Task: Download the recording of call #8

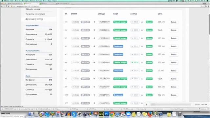Action: click(x=142, y=79)
